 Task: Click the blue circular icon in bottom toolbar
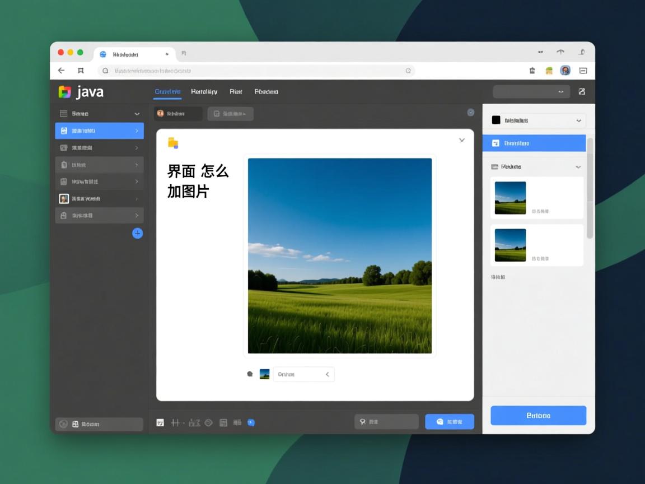[251, 422]
